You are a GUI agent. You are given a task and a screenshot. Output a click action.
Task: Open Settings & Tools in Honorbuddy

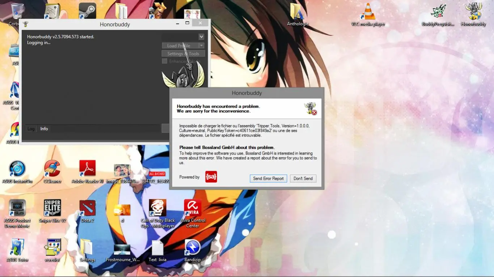click(183, 53)
